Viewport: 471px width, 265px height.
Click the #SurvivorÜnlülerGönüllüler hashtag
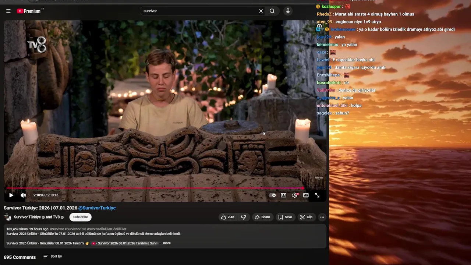click(x=107, y=229)
